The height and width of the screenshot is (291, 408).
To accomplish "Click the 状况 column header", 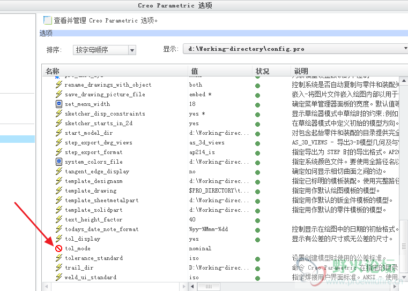I will point(271,71).
